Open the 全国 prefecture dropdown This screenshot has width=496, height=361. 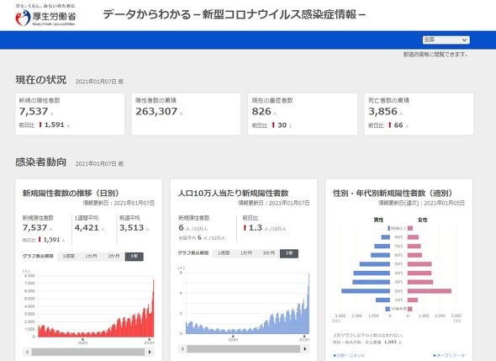click(446, 40)
